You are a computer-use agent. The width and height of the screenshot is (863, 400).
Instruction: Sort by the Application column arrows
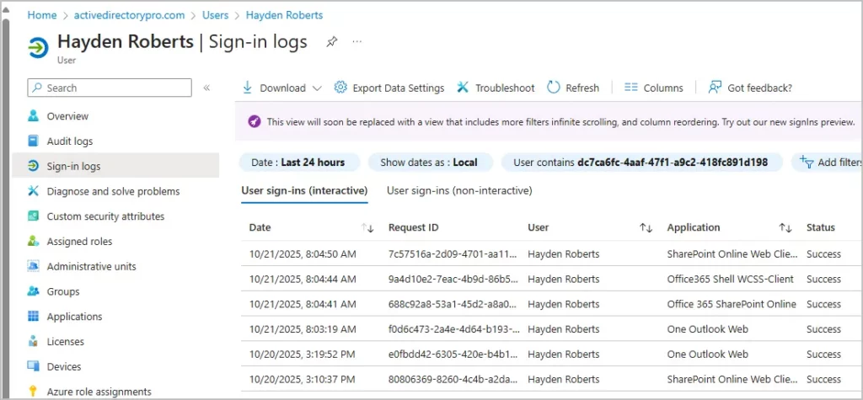point(785,227)
